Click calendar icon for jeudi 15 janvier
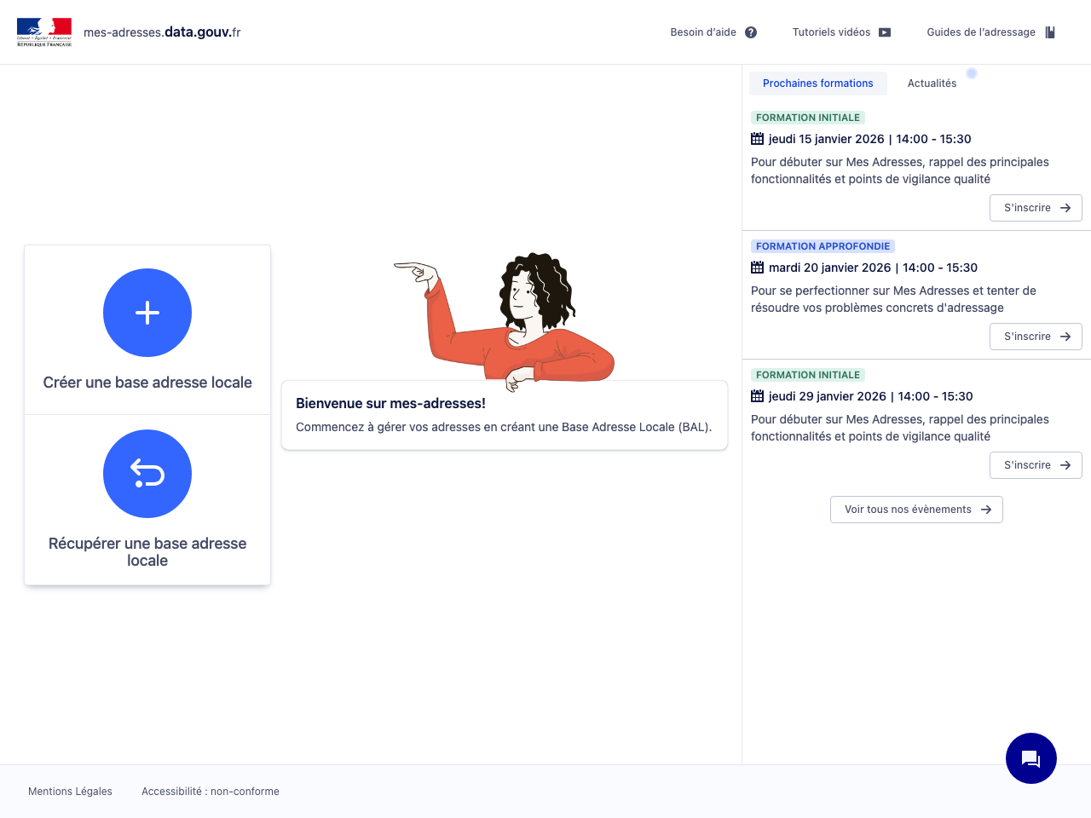The image size is (1091, 818). 757,139
